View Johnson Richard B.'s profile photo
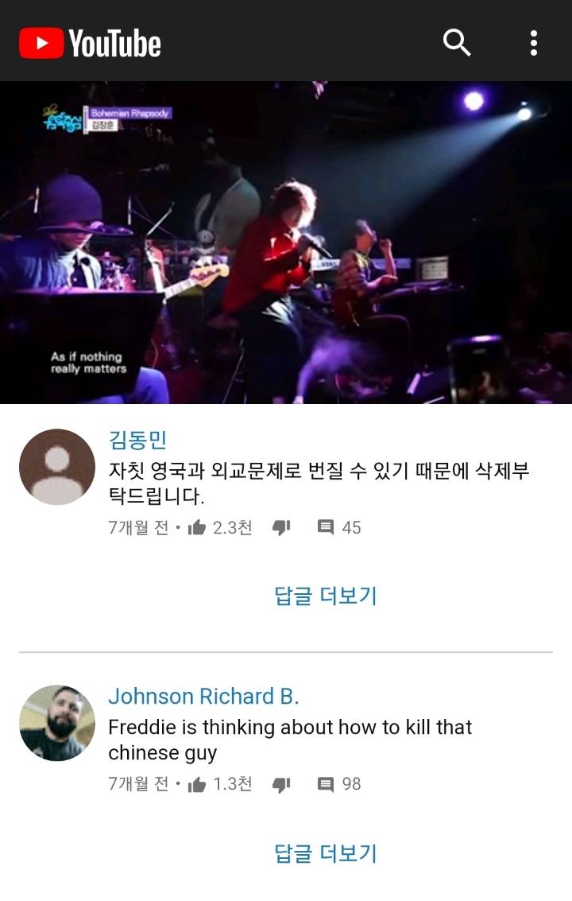Screen dimensions: 572x901 [x=57, y=723]
